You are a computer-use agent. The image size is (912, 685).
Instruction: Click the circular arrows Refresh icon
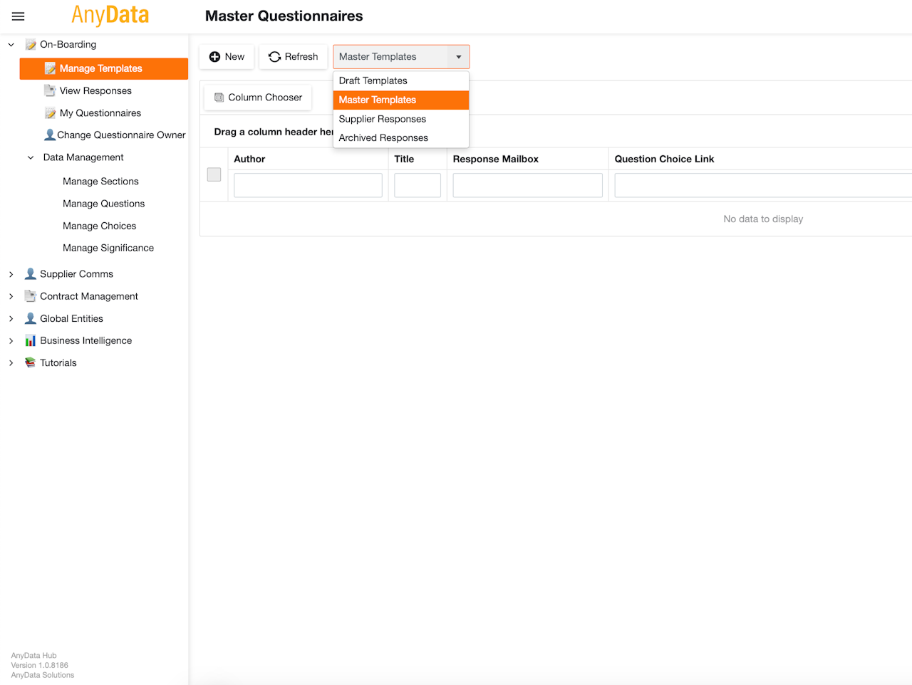coord(274,57)
